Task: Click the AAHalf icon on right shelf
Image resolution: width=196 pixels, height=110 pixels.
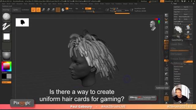Action: pyautogui.click(x=166, y=37)
